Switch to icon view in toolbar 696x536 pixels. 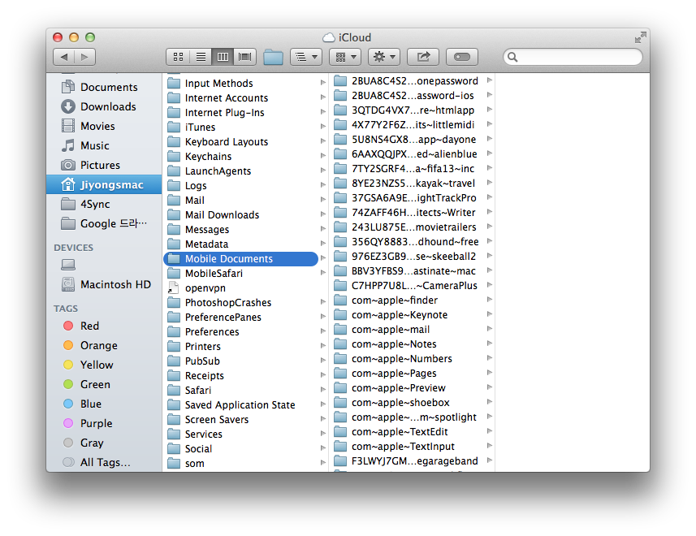178,57
